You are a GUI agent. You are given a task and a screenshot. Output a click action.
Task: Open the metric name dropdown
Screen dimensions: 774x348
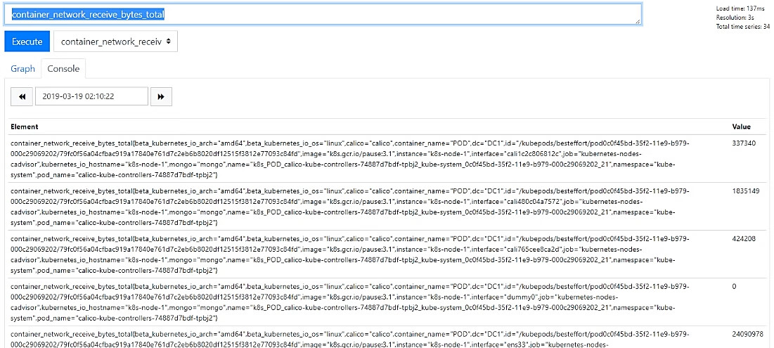(115, 41)
